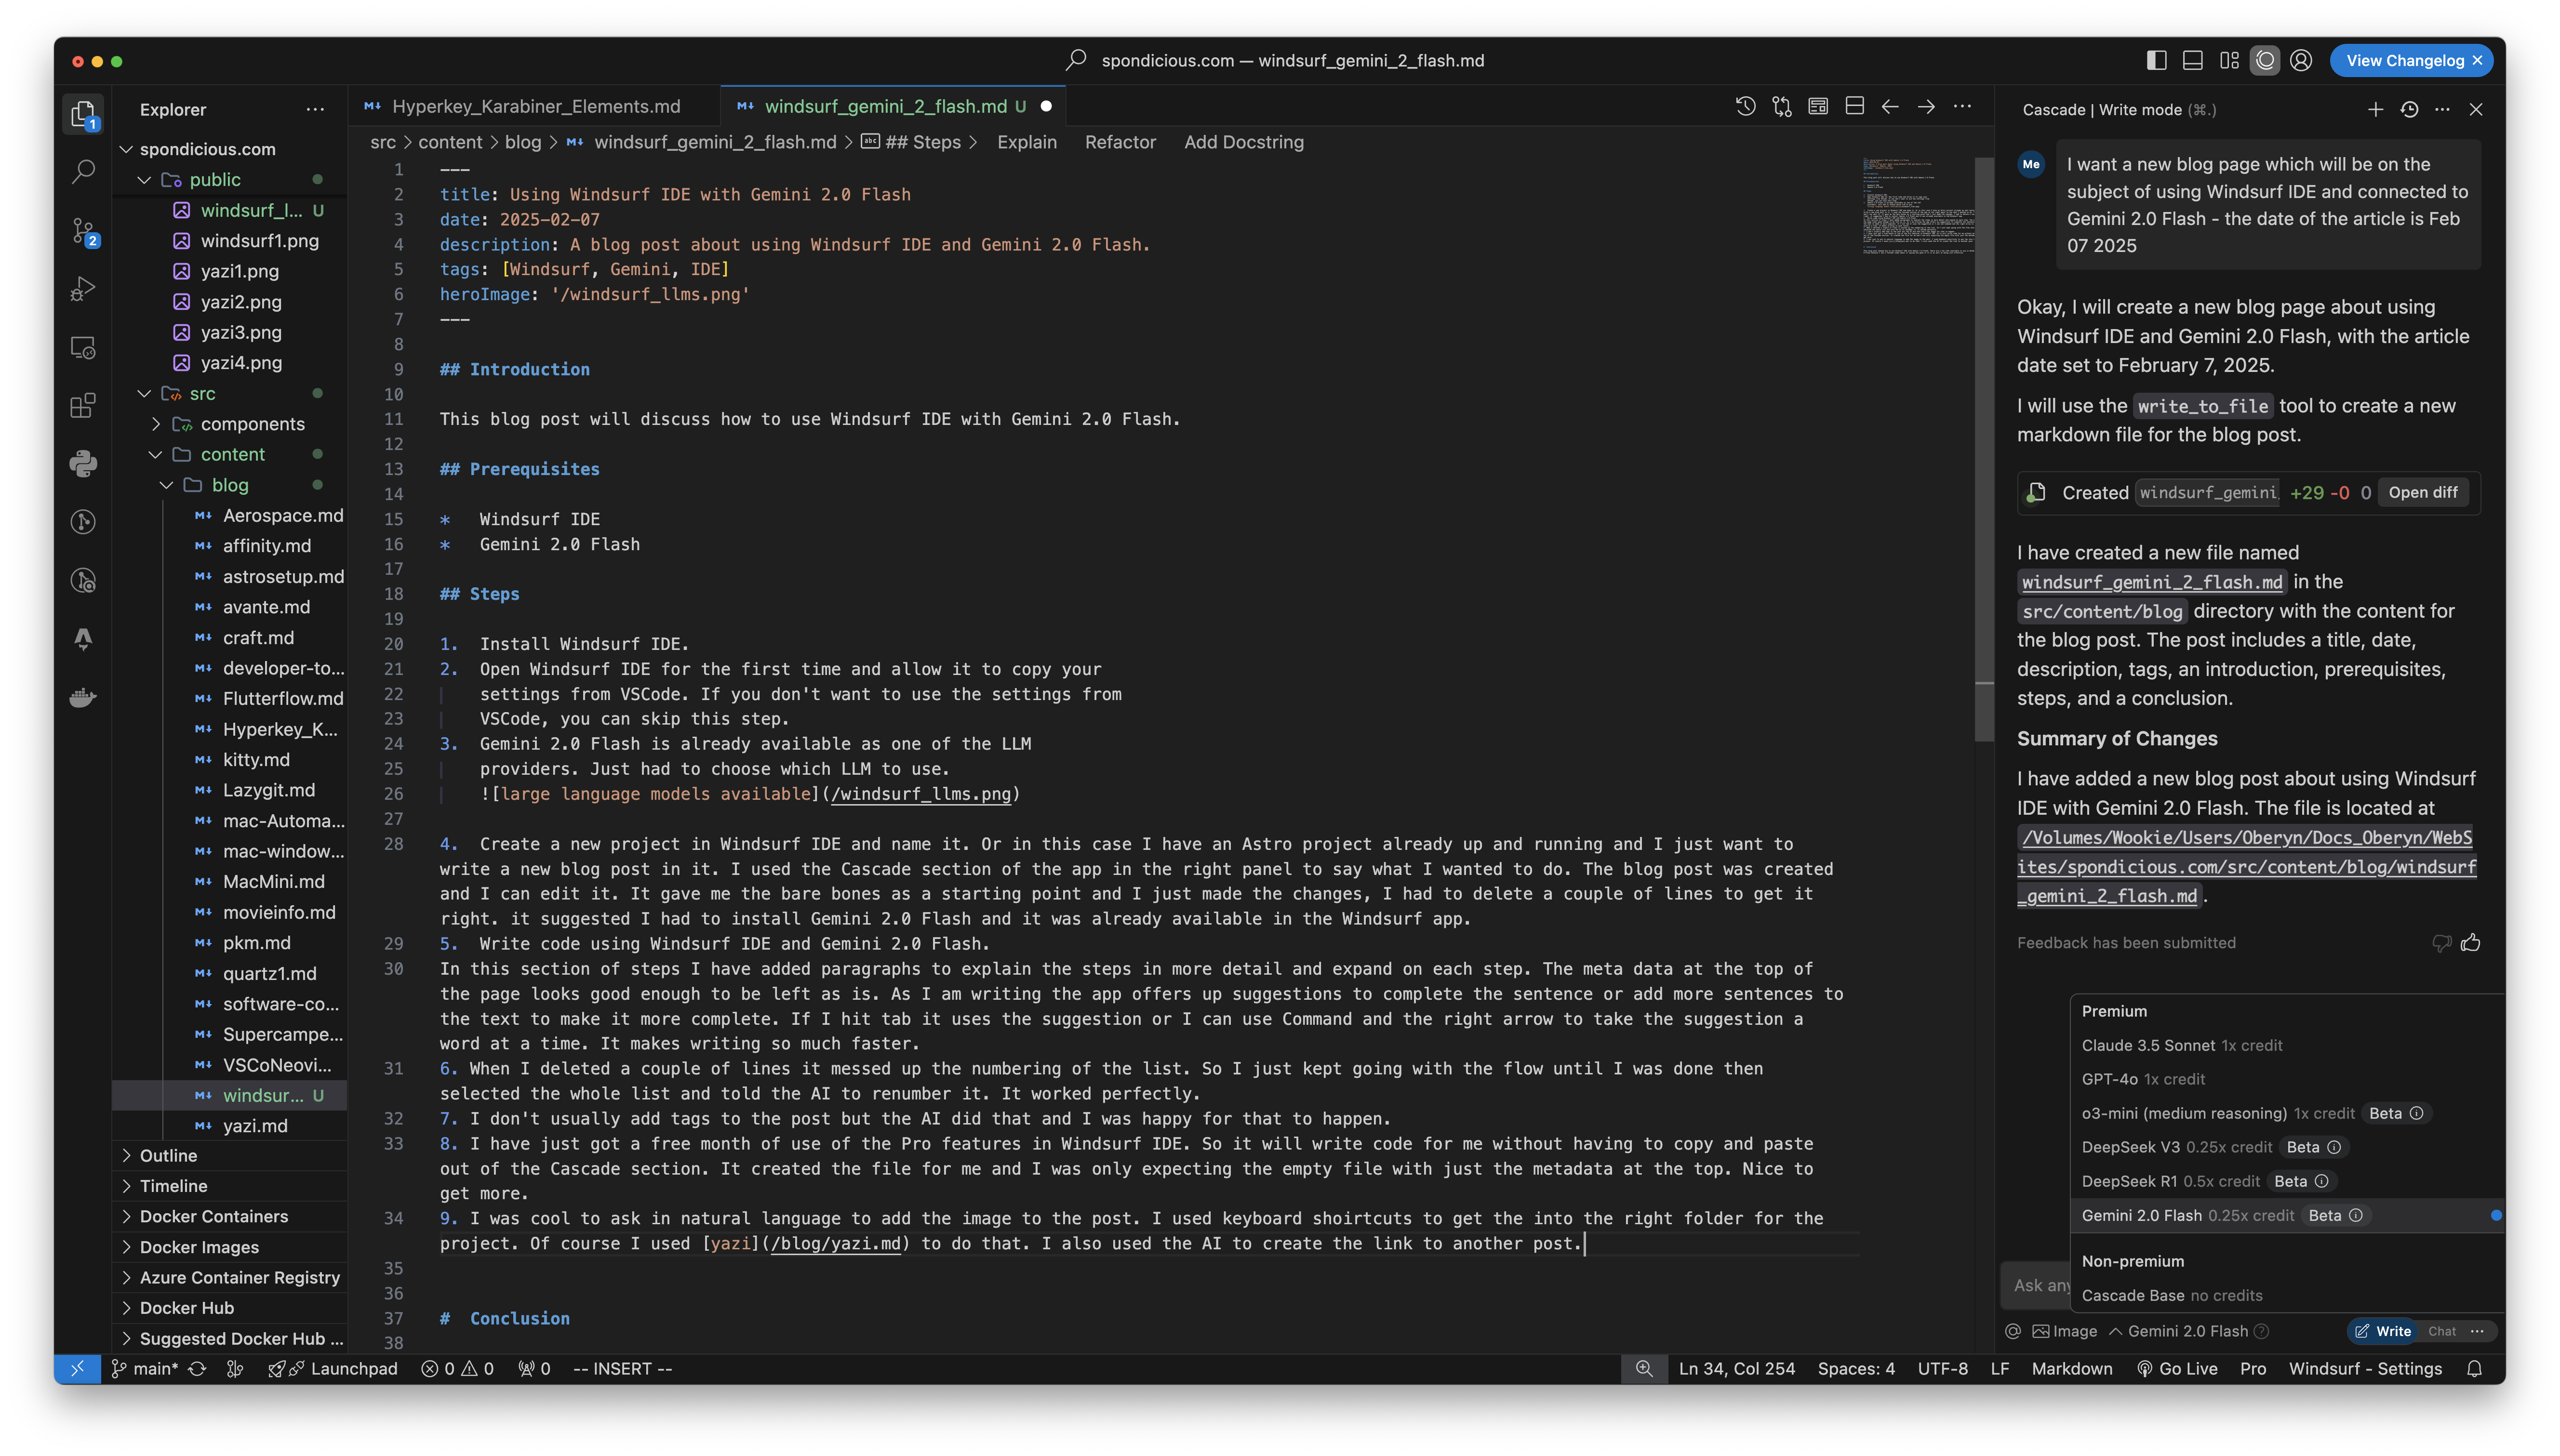Click thumbs down on Cascade response
The image size is (2560, 1456).
pos(2441,942)
